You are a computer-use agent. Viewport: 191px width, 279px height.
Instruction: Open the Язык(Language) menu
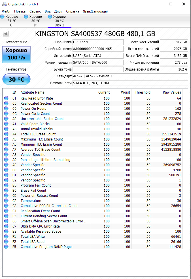[x=95, y=11]
